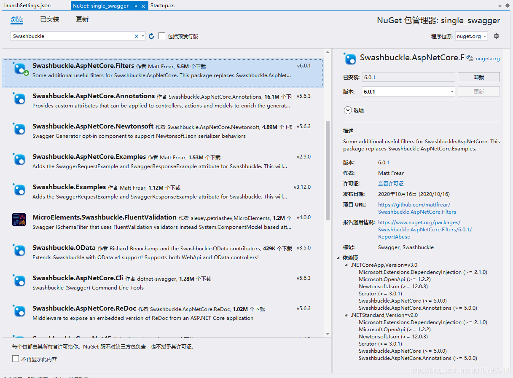Open the nuget.org link
This screenshot has width=513, height=378.
pos(488,59)
